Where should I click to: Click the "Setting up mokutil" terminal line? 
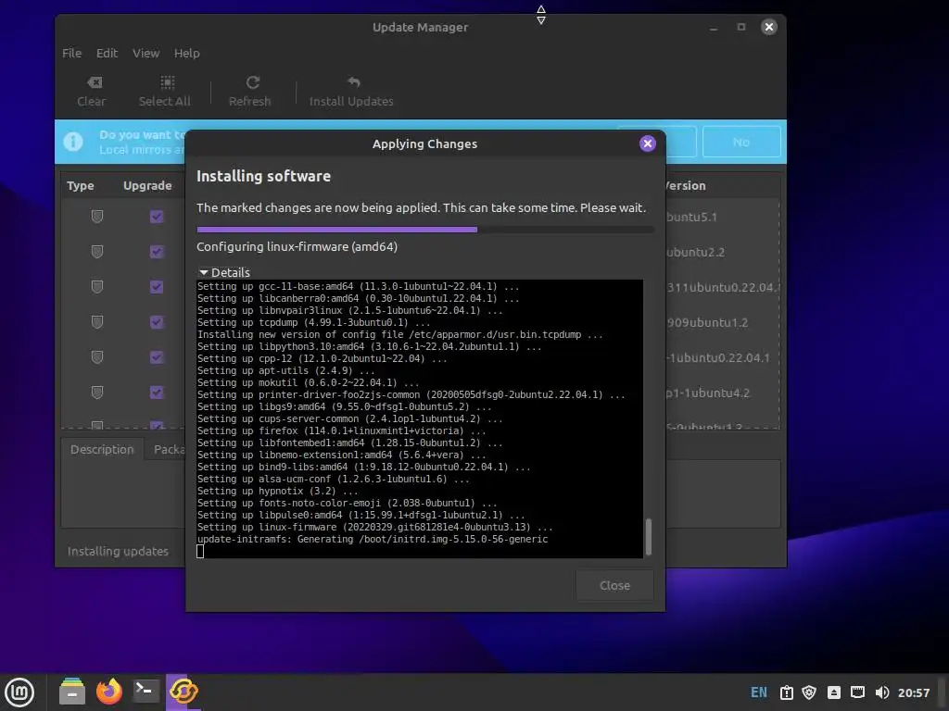point(308,382)
